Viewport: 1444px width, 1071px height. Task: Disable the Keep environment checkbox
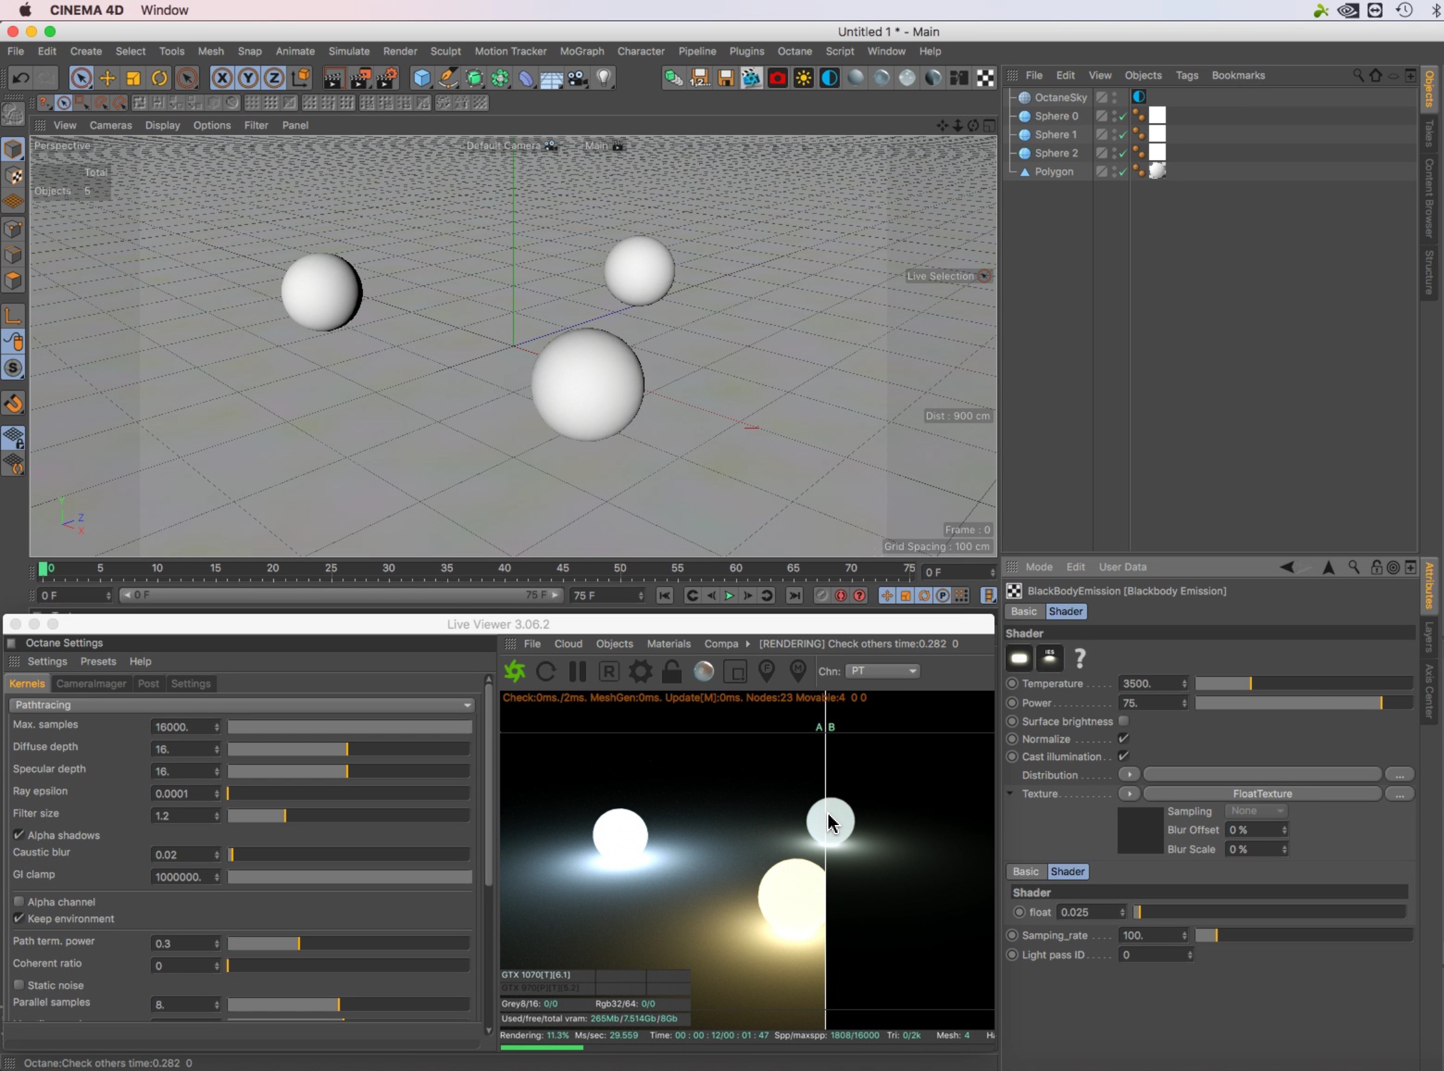(x=19, y=918)
